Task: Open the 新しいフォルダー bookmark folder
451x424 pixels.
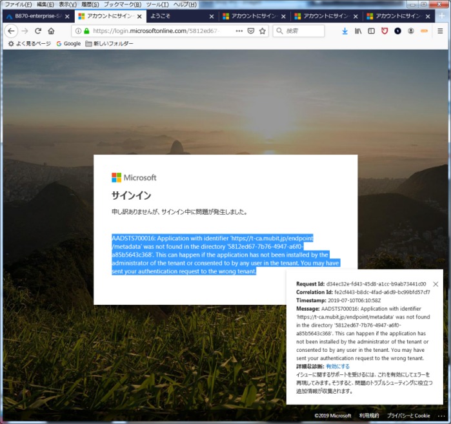Action: point(109,44)
